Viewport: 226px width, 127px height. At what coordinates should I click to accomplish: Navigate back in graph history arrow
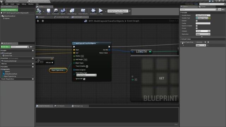(38, 21)
